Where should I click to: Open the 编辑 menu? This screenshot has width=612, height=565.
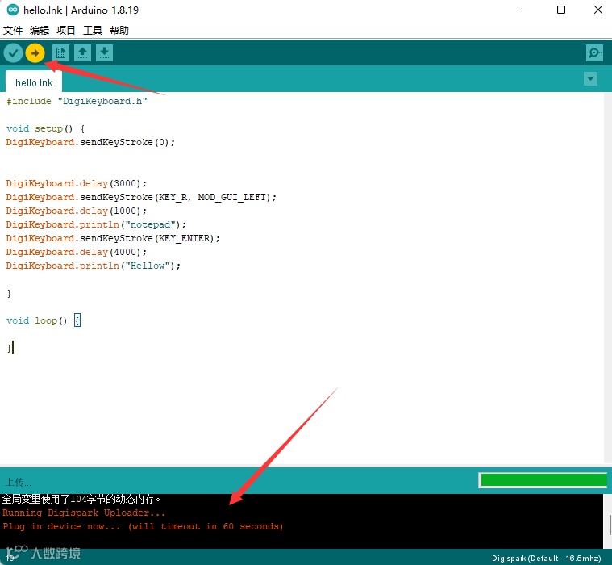point(40,30)
